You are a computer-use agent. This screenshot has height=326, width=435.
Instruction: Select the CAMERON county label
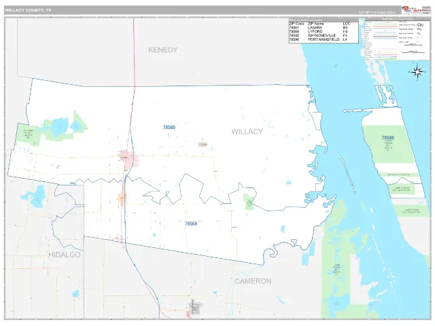[253, 281]
